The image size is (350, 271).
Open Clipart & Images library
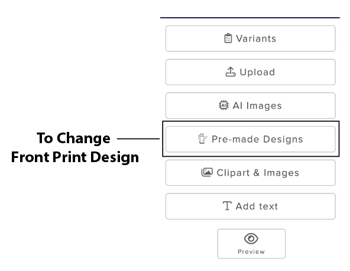point(251,173)
